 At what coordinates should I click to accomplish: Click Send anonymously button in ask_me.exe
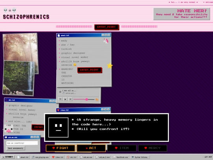[16, 148]
